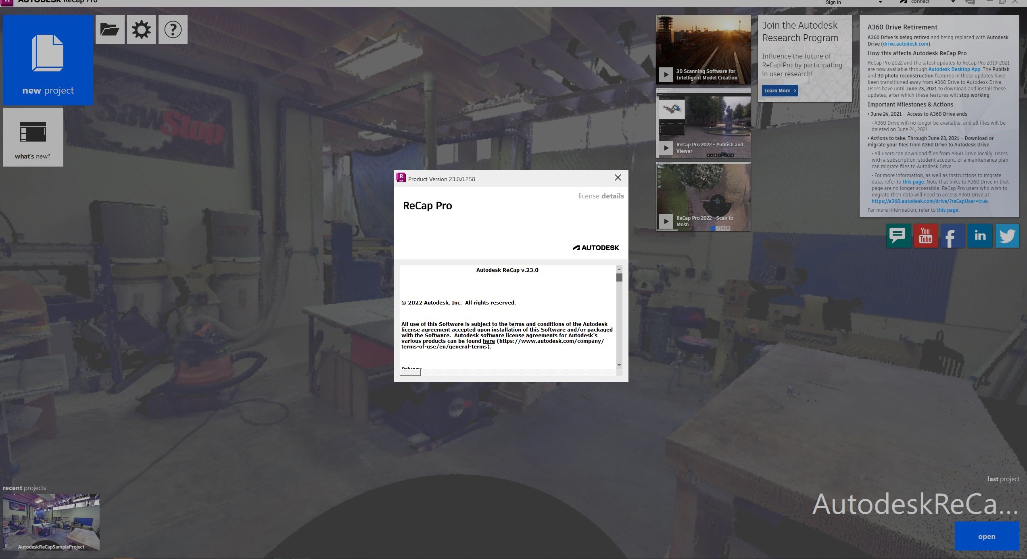Open the Publish and Viewer video thumbnail
Image resolution: width=1027 pixels, height=559 pixels.
[703, 123]
